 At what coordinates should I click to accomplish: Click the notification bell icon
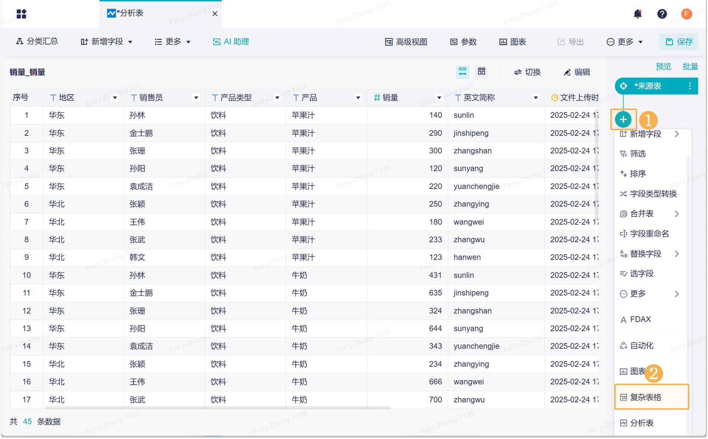pos(637,14)
